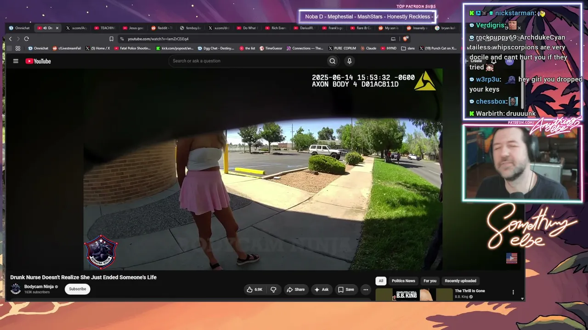Open the Omnichat bookmark in bookmarks bar
The height and width of the screenshot is (330, 588).
tap(38, 48)
